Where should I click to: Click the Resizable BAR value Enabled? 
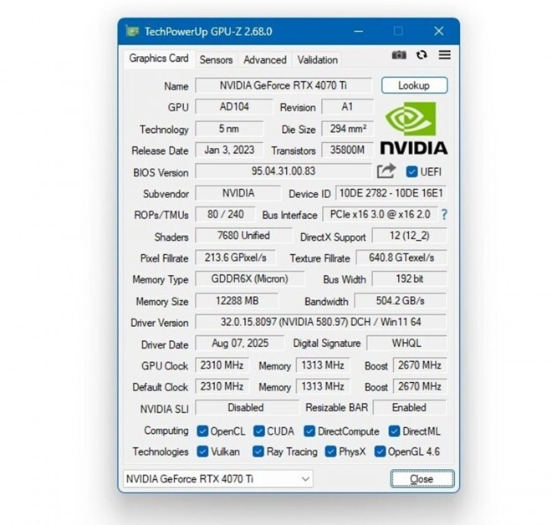[410, 407]
